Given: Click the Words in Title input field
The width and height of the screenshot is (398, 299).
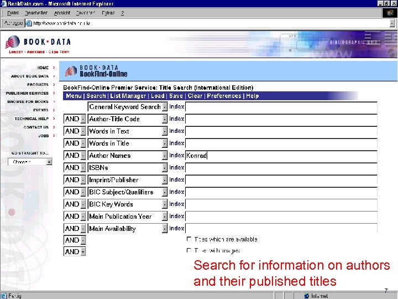Looking at the screenshot, I should [x=281, y=143].
